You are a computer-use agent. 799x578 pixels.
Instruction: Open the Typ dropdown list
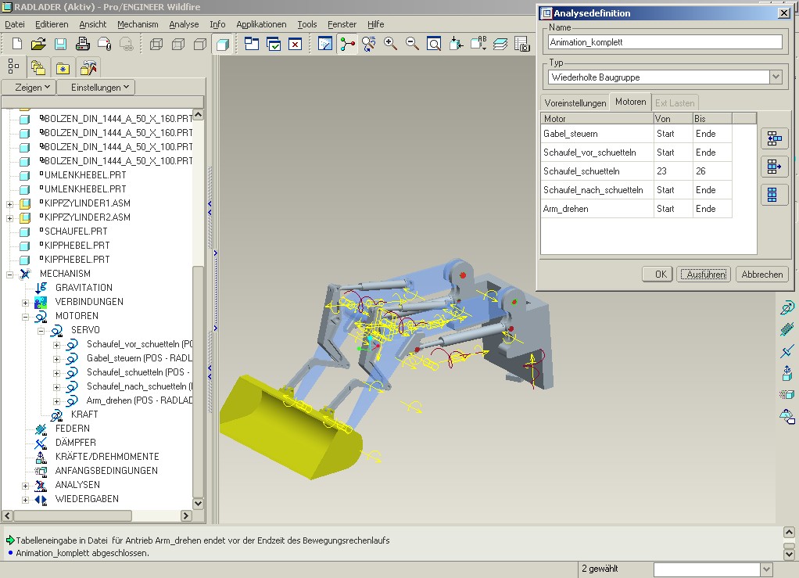pyautogui.click(x=776, y=77)
